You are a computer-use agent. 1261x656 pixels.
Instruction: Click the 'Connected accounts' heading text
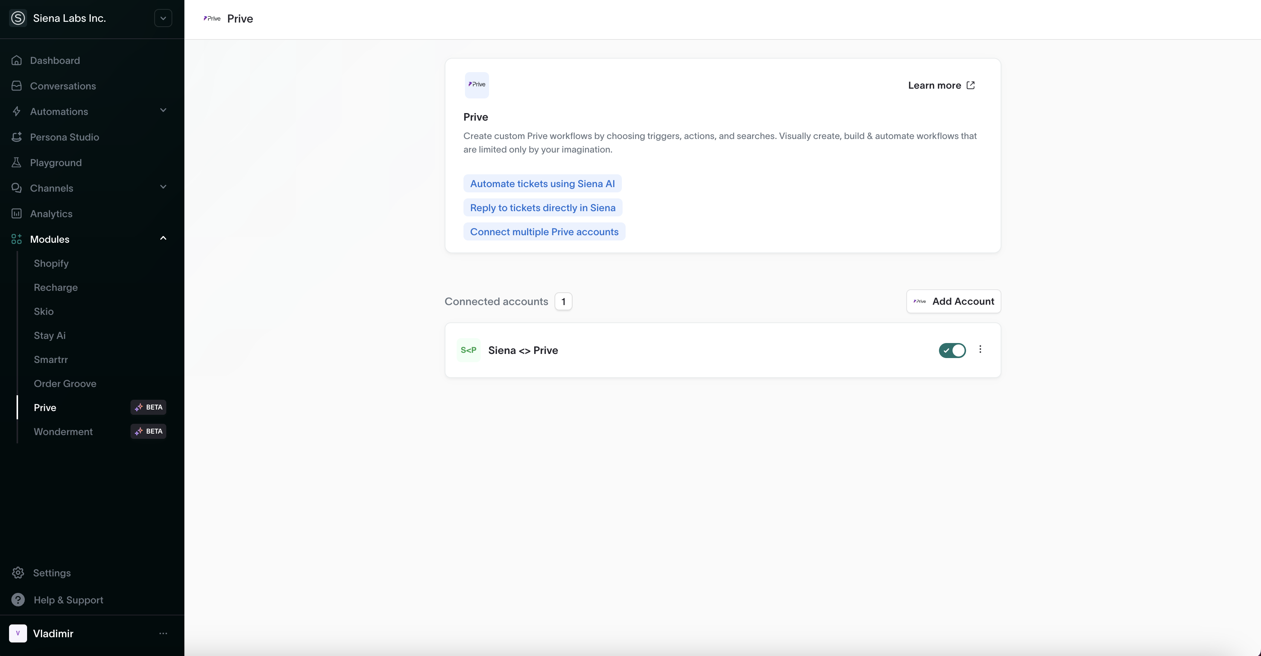[496, 302]
